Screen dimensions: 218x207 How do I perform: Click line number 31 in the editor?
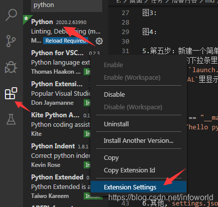[125, 51]
